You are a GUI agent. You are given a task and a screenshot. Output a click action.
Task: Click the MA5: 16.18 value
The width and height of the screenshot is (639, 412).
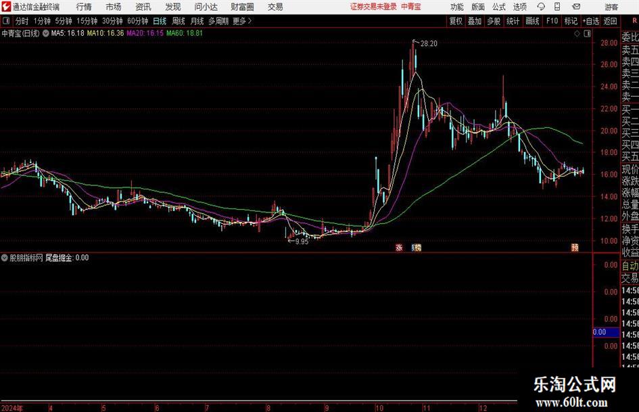(68, 33)
